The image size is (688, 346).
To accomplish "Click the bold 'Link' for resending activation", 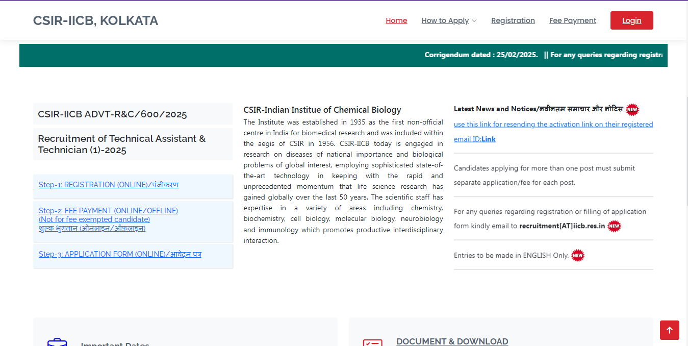I will pos(488,139).
